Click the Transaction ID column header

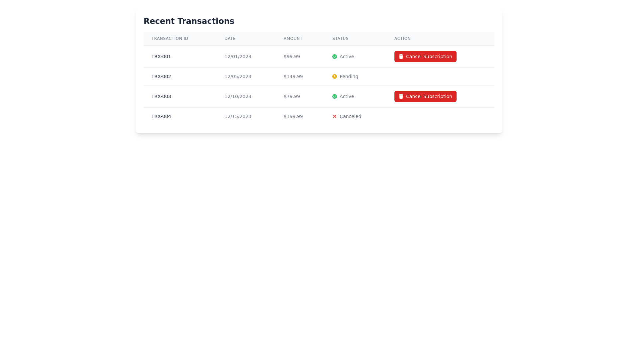point(170,39)
